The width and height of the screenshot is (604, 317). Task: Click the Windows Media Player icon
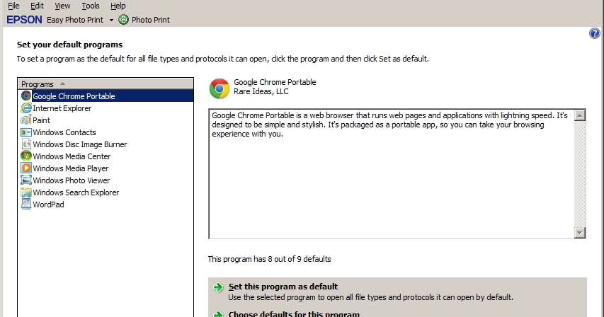tap(25, 168)
